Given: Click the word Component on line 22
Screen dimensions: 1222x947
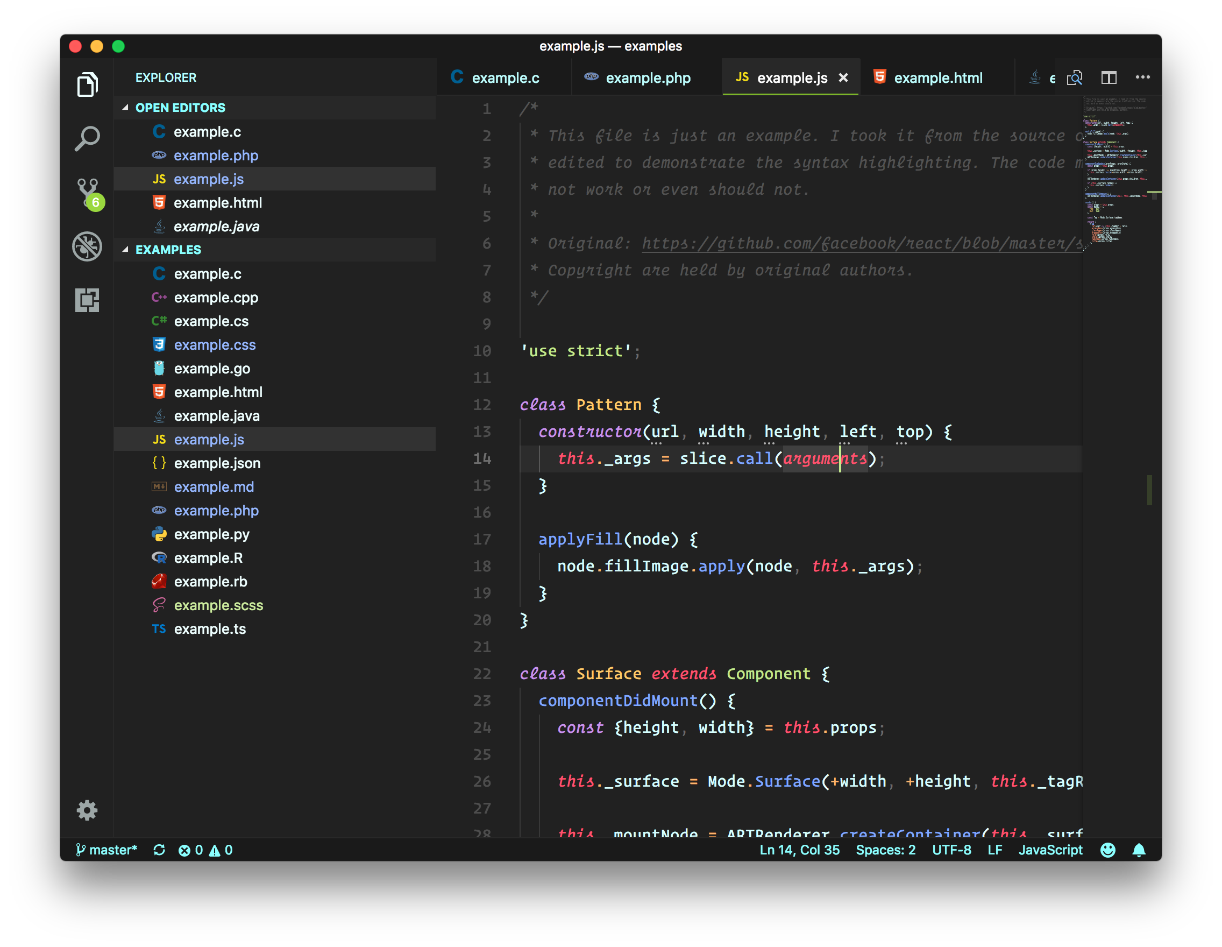Looking at the screenshot, I should point(768,674).
